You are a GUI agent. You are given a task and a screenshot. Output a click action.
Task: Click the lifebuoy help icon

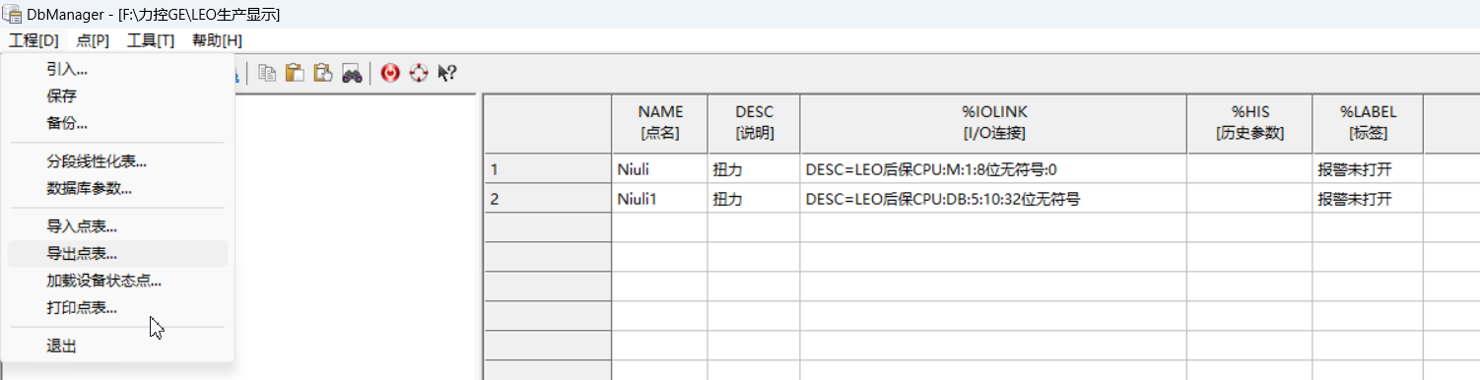coord(420,73)
